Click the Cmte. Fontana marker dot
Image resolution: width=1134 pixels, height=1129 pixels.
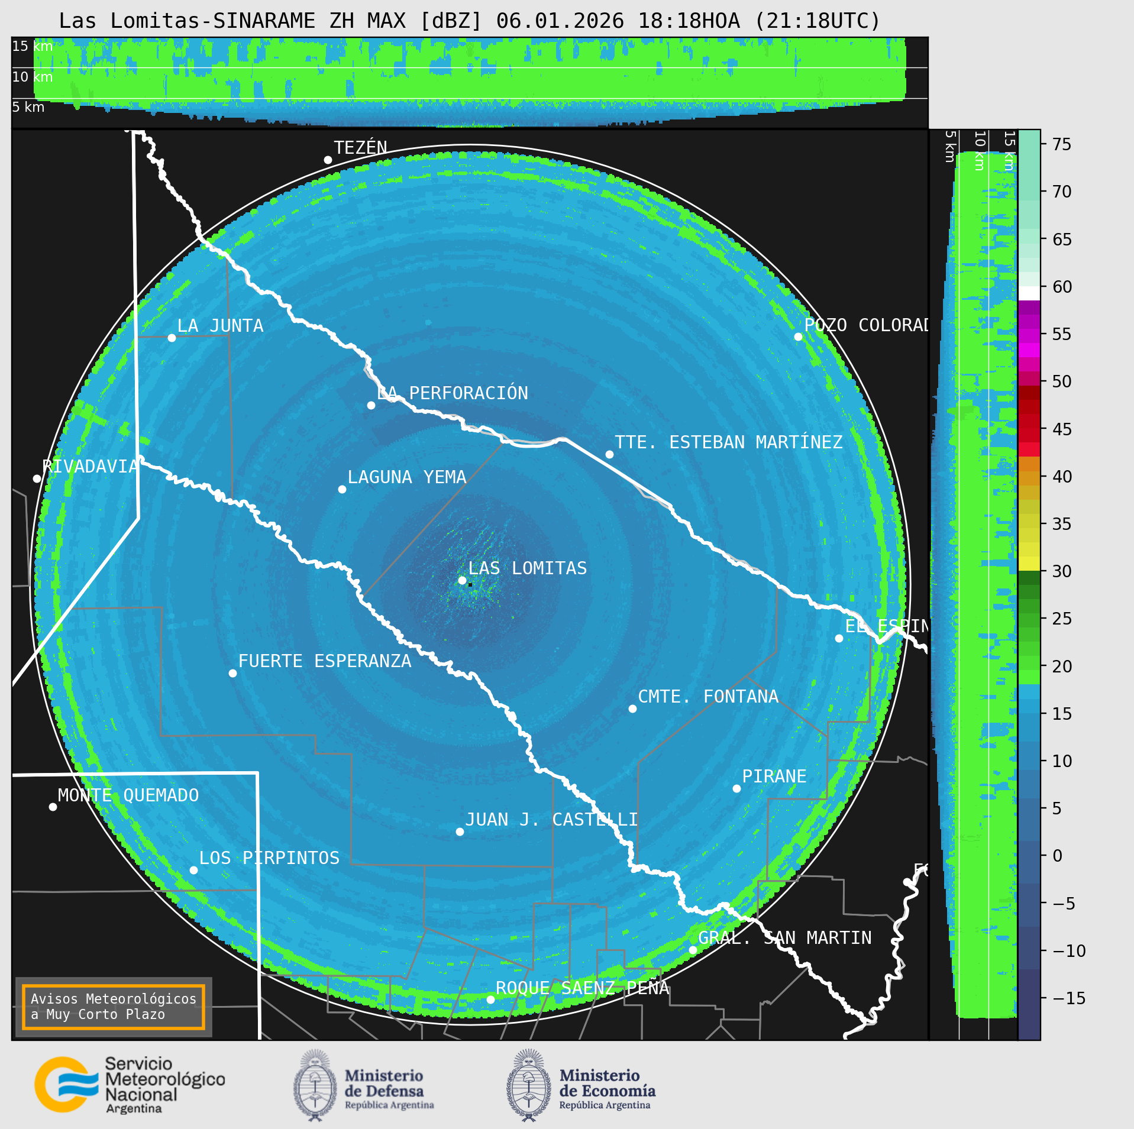click(632, 709)
